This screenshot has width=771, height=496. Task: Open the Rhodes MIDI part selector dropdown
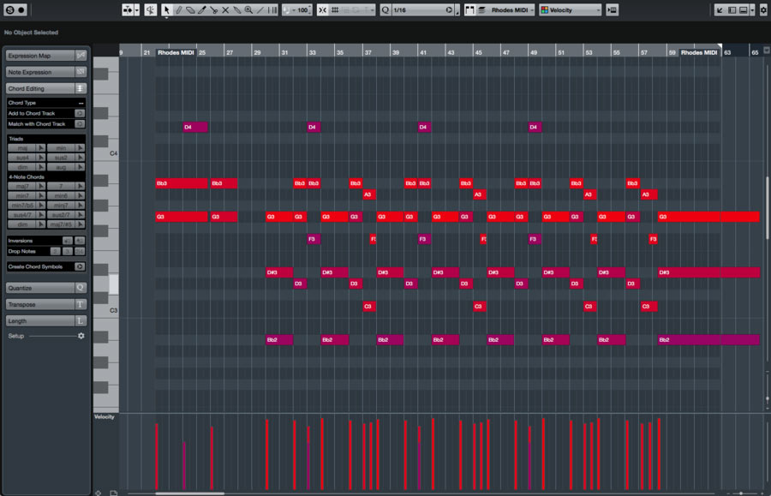511,9
